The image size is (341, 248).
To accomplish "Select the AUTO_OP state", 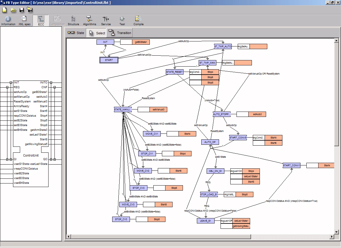I will pyautogui.click(x=210, y=142).
